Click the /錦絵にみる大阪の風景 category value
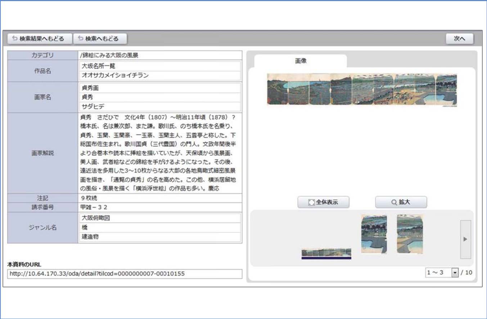 pos(160,55)
